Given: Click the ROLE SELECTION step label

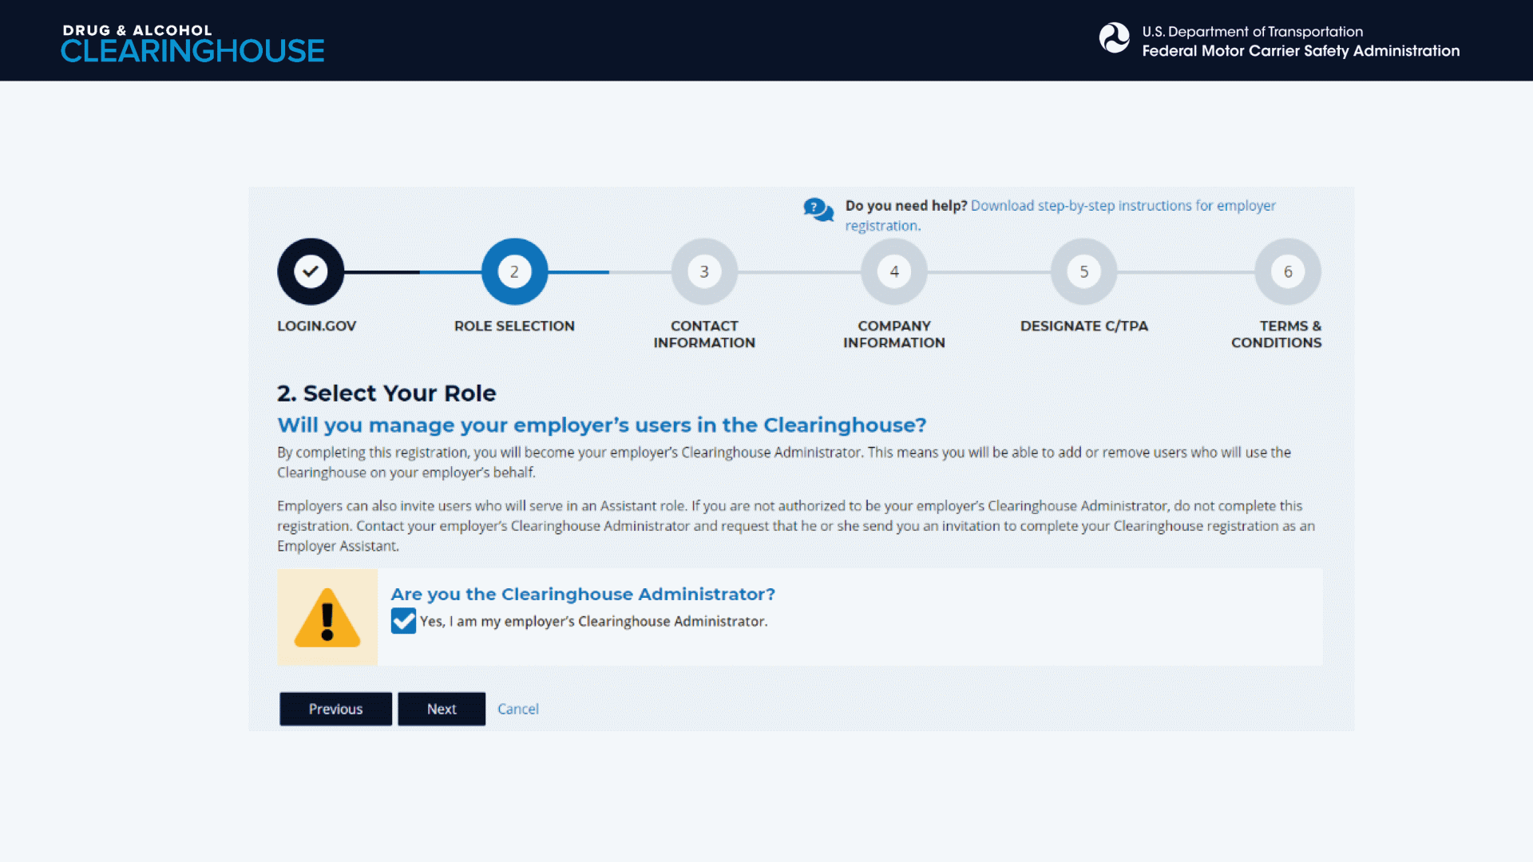Looking at the screenshot, I should pyautogui.click(x=514, y=326).
